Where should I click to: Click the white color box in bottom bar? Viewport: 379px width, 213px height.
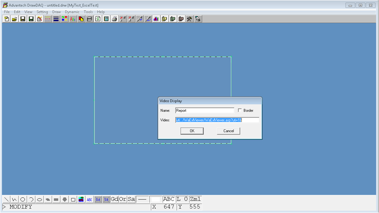pos(155,199)
